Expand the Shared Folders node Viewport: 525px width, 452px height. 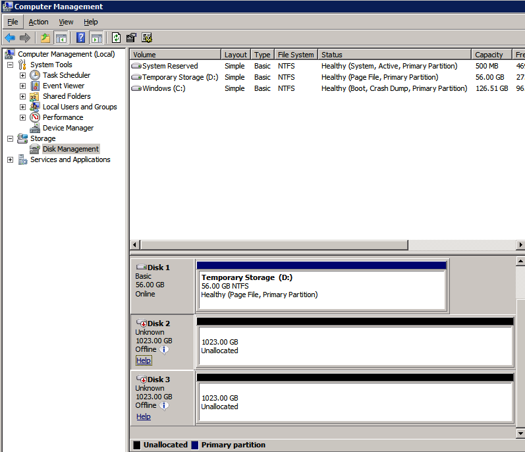pyautogui.click(x=23, y=97)
